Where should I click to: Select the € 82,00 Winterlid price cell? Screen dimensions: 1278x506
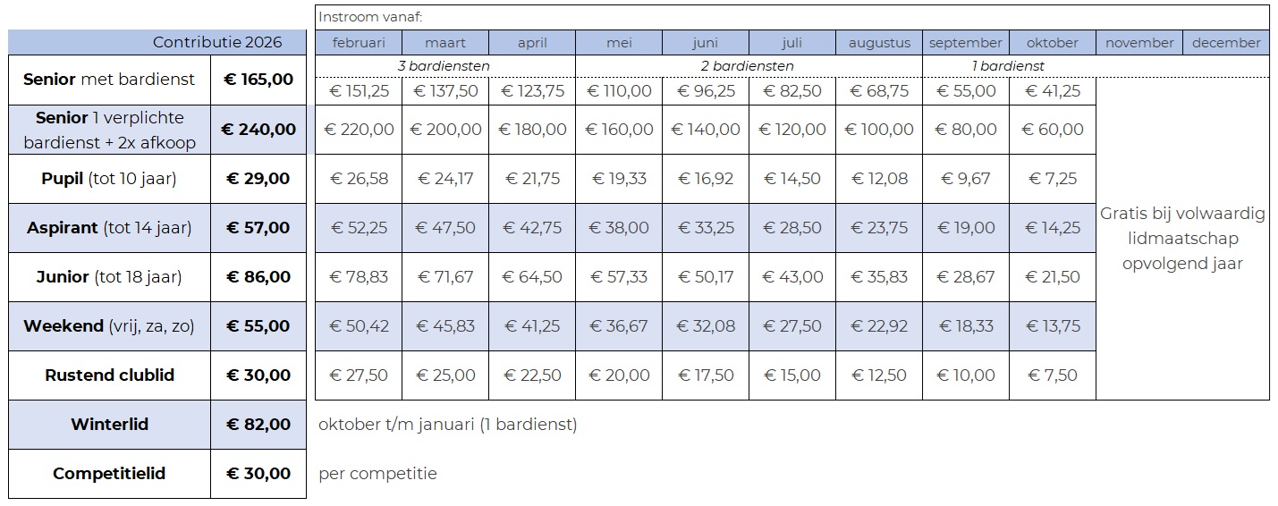tap(258, 425)
